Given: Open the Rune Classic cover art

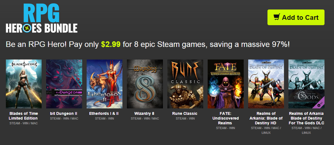Looking at the screenshot, I should tap(185, 84).
